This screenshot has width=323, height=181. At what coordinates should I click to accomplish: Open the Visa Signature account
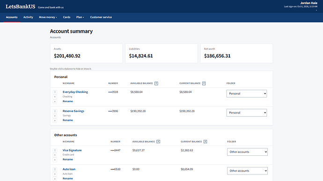[72, 150]
